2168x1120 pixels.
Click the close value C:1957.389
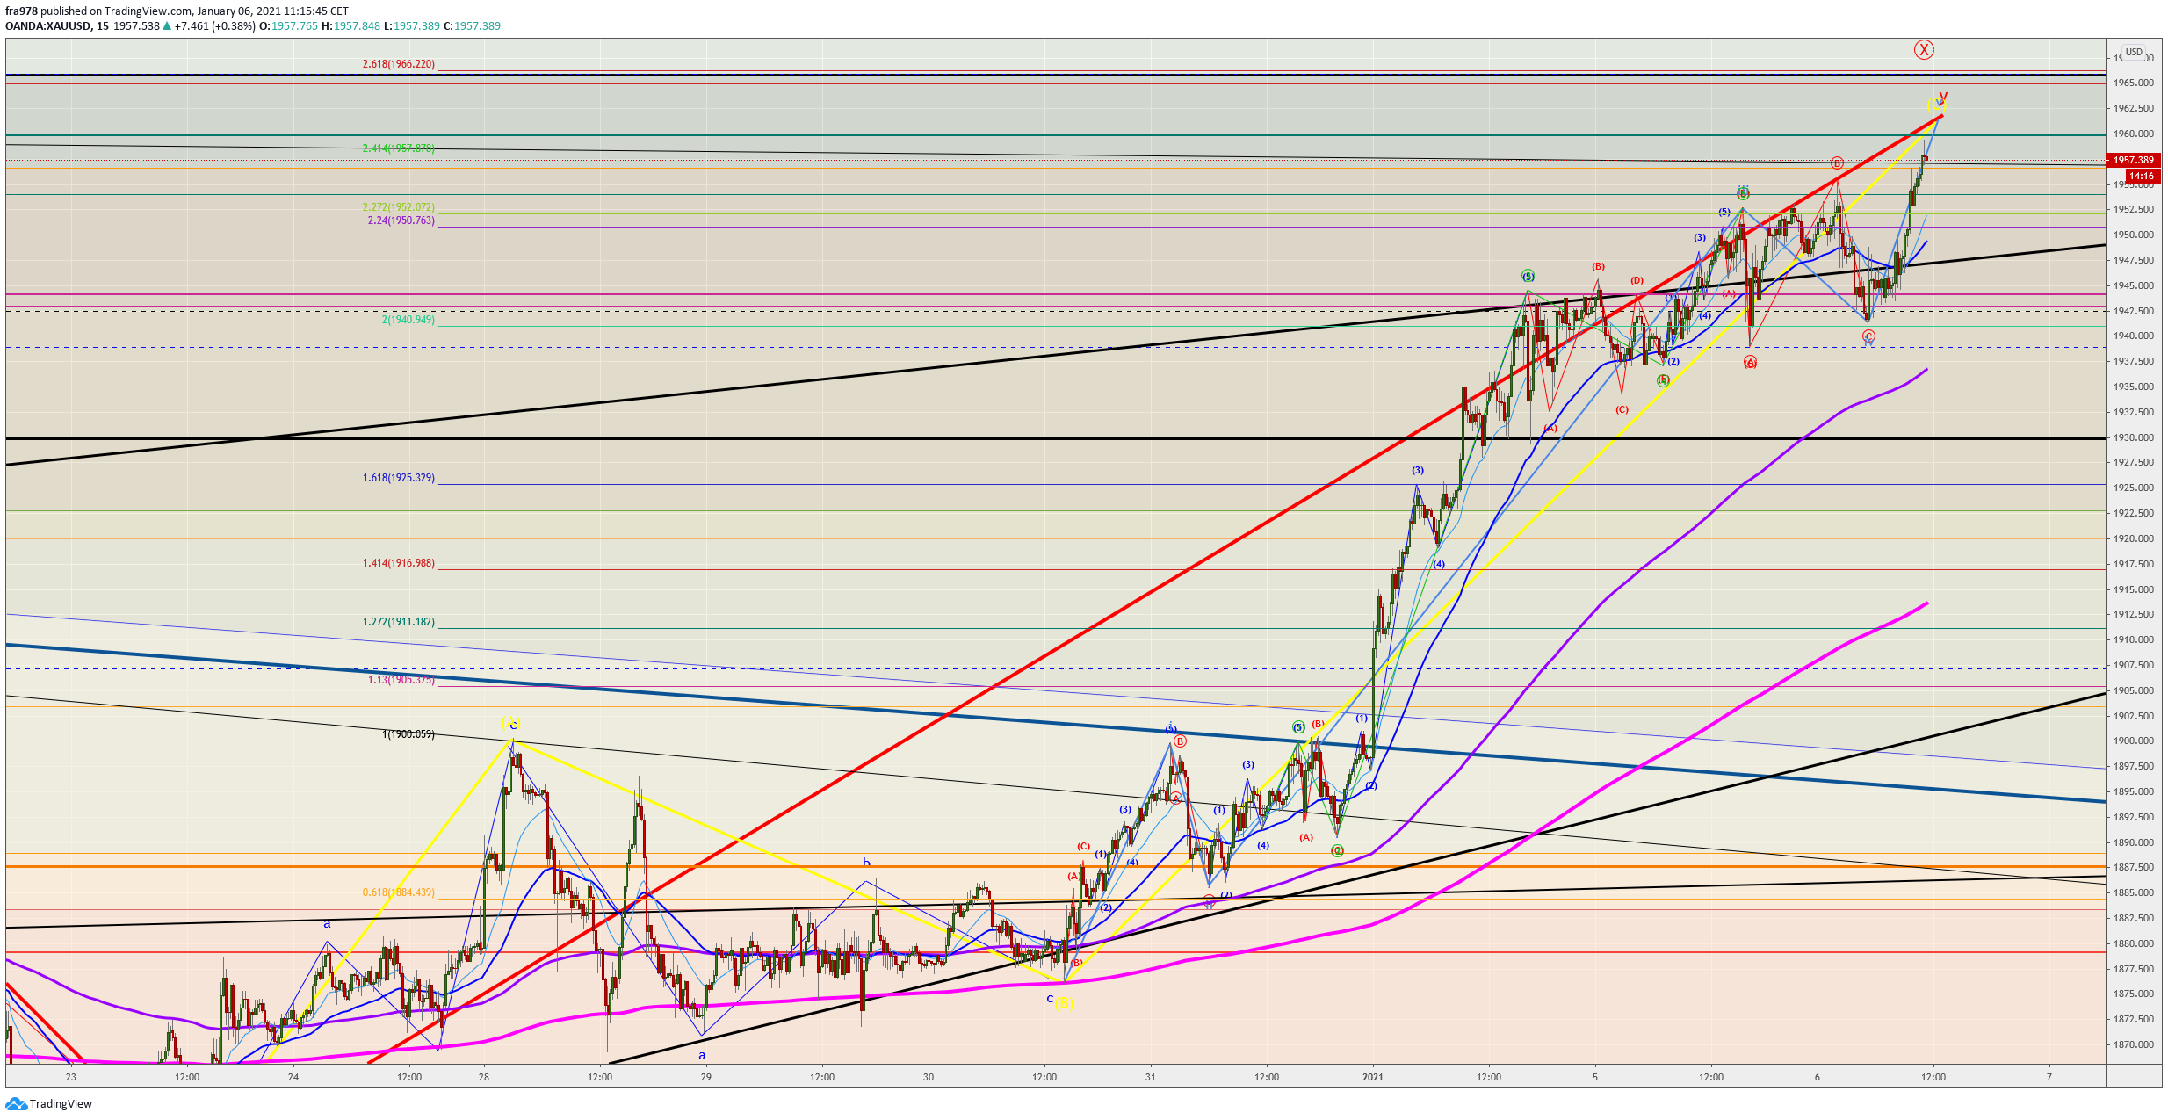472,26
